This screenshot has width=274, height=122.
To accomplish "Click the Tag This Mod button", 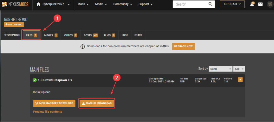I will pos(14,24).
